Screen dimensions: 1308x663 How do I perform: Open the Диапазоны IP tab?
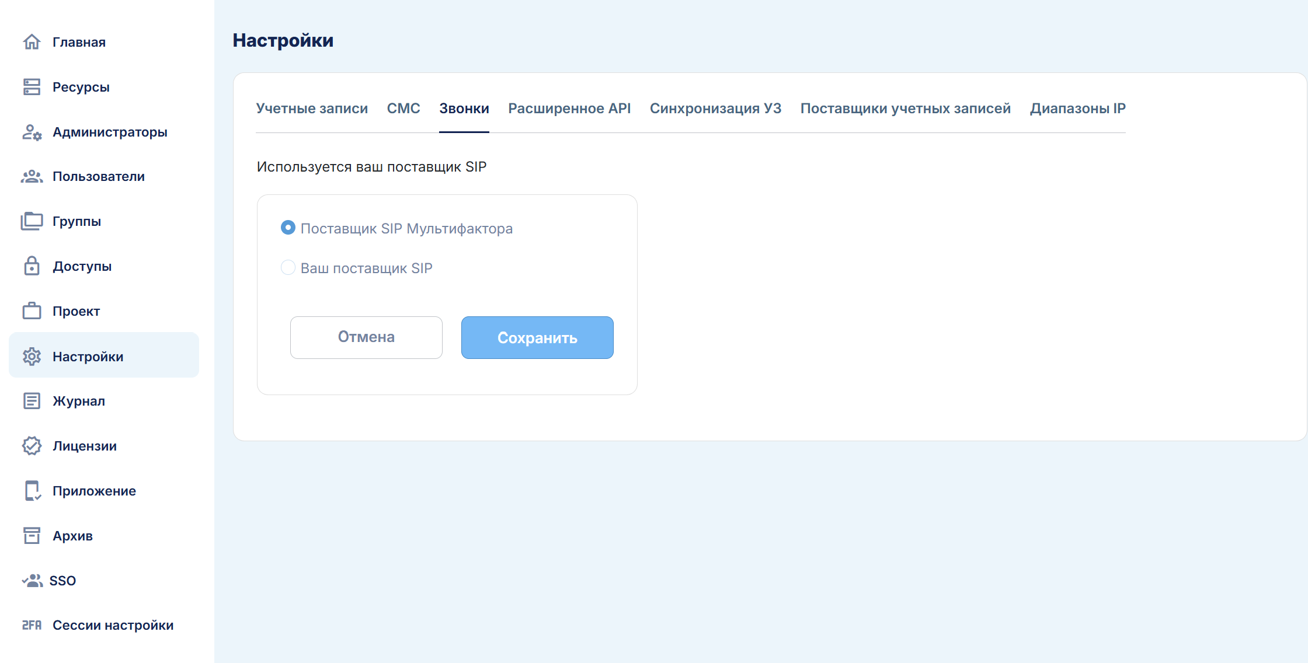1077,109
